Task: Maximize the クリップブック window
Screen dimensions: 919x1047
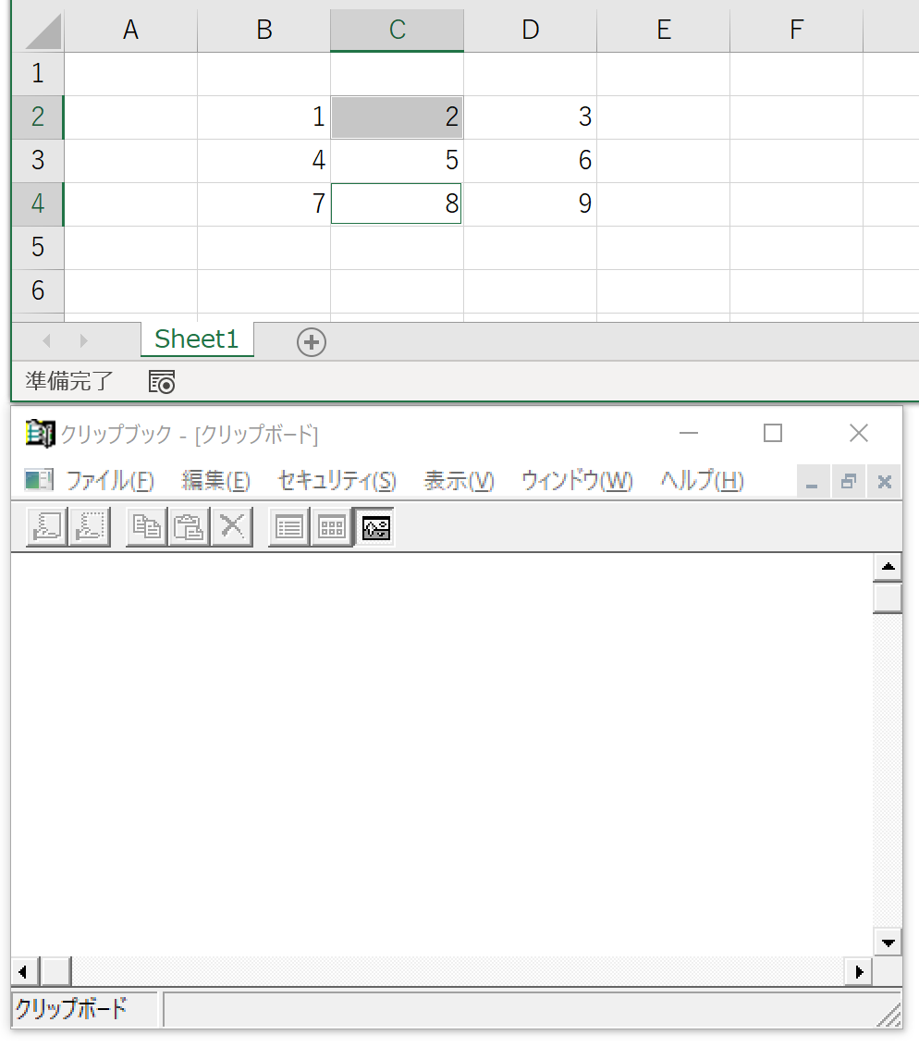Action: coord(773,434)
